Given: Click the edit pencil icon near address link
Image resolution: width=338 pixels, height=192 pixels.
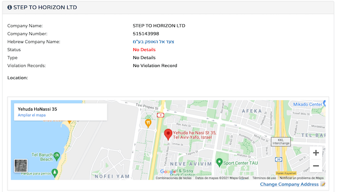Looking at the screenshot, I should (323, 184).
